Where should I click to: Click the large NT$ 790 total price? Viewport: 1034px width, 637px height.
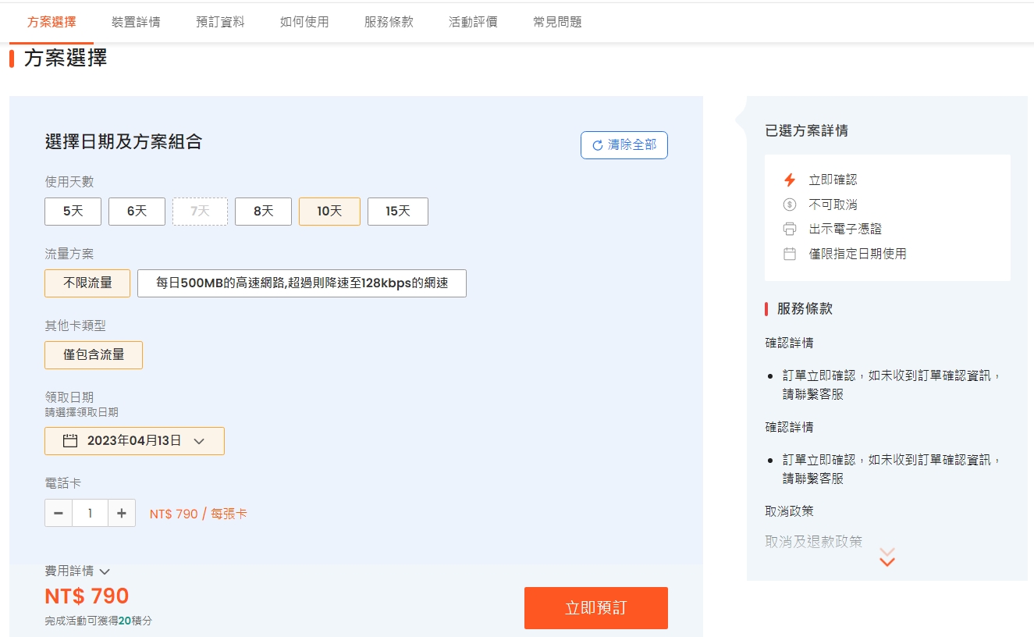pos(87,596)
